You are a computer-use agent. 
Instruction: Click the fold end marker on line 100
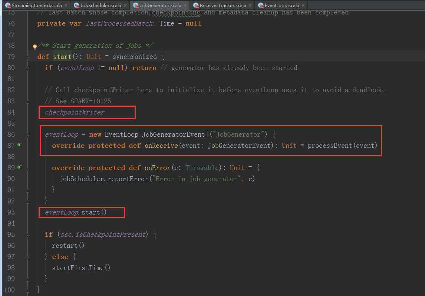(x=27, y=291)
